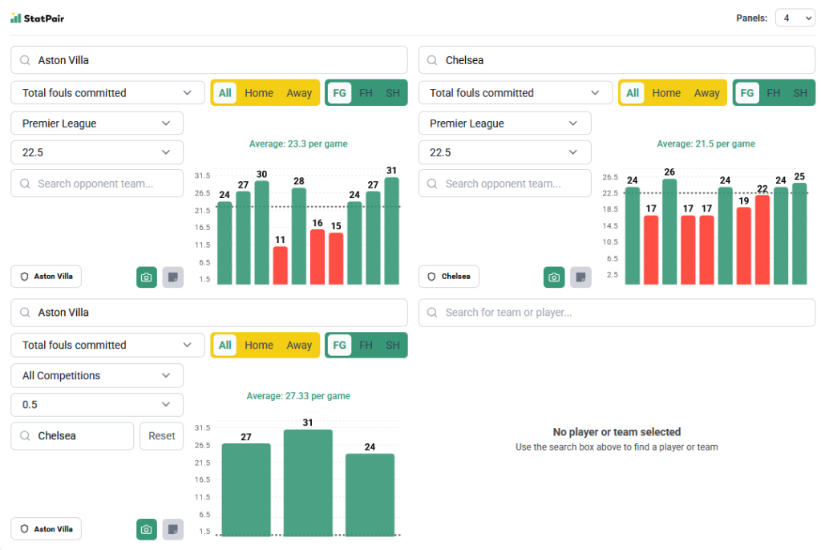This screenshot has height=550, width=821.
Task: Switch Chelsea panel to Away games
Action: click(x=706, y=93)
